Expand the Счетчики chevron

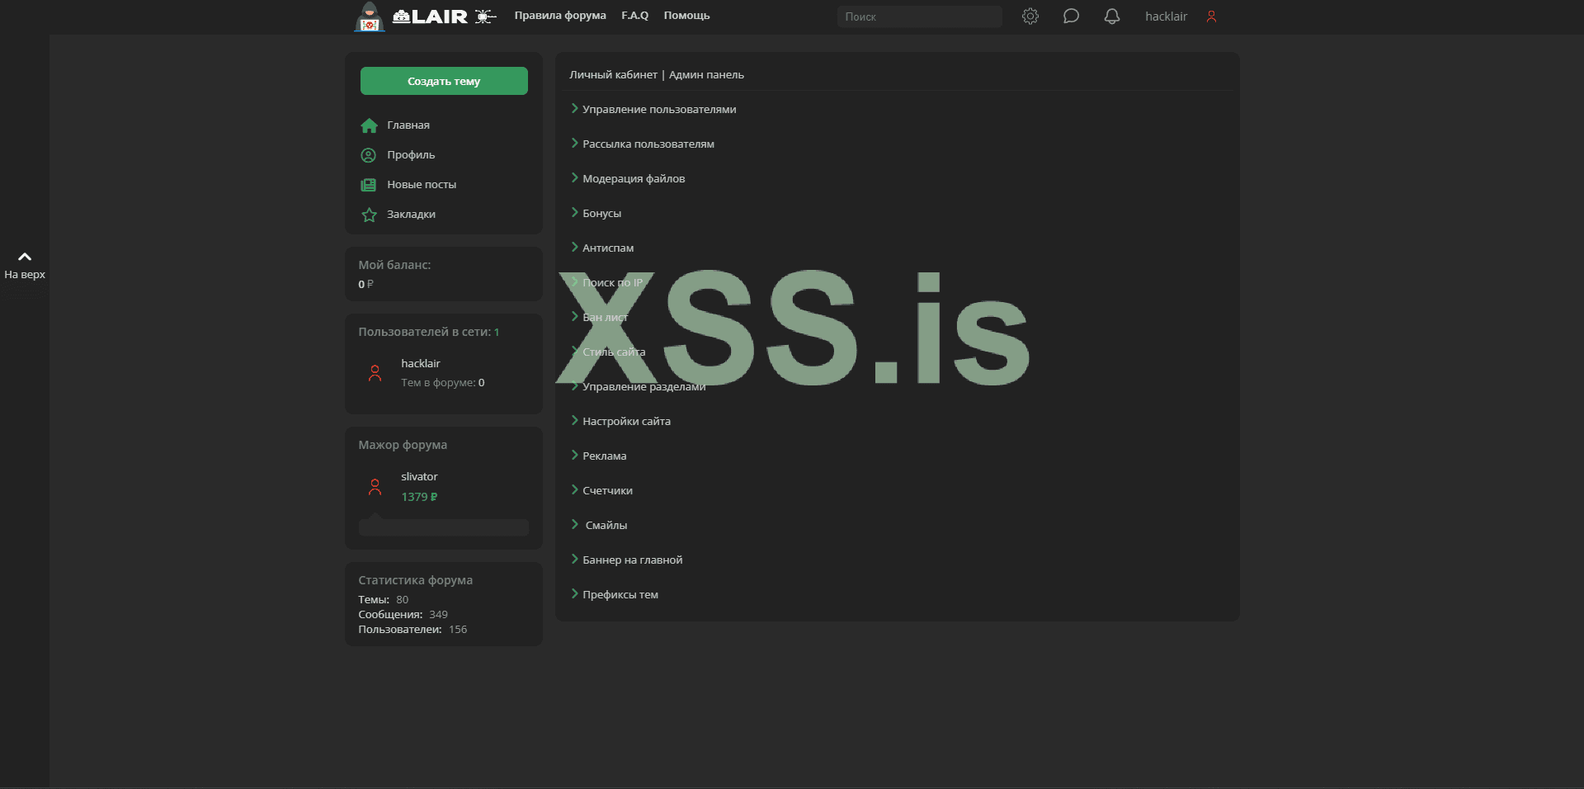point(574,489)
